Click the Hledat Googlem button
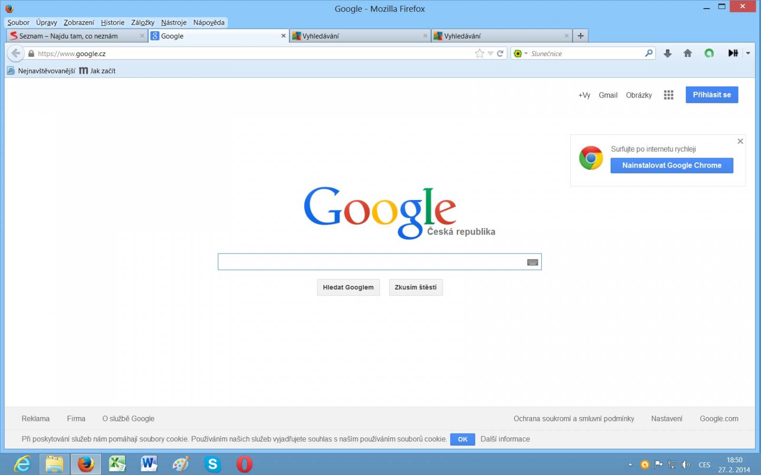The image size is (761, 475). (348, 287)
